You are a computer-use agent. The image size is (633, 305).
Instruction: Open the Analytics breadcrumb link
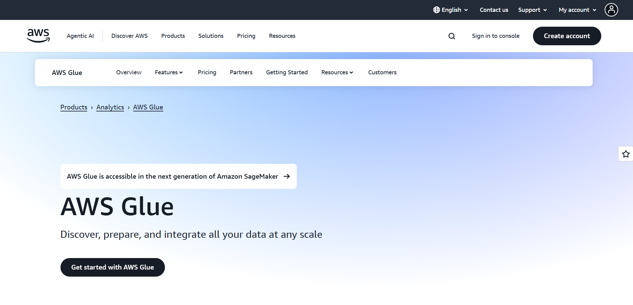(110, 107)
